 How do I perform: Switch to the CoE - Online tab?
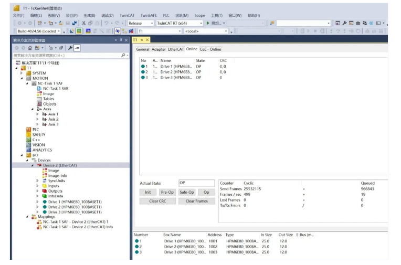[210, 49]
